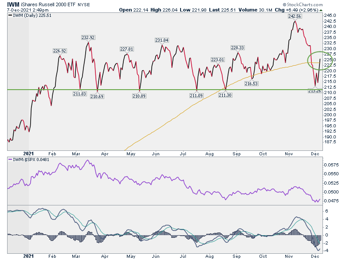This screenshot has height=260, width=346.
Task: Click the 0.0475 ratio axis label
Action: (x=331, y=201)
